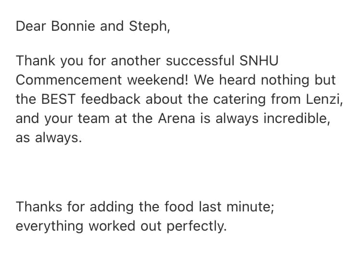361x259 pixels.
Task: Click the name 'Steph' in the greeting
Action: click(148, 26)
